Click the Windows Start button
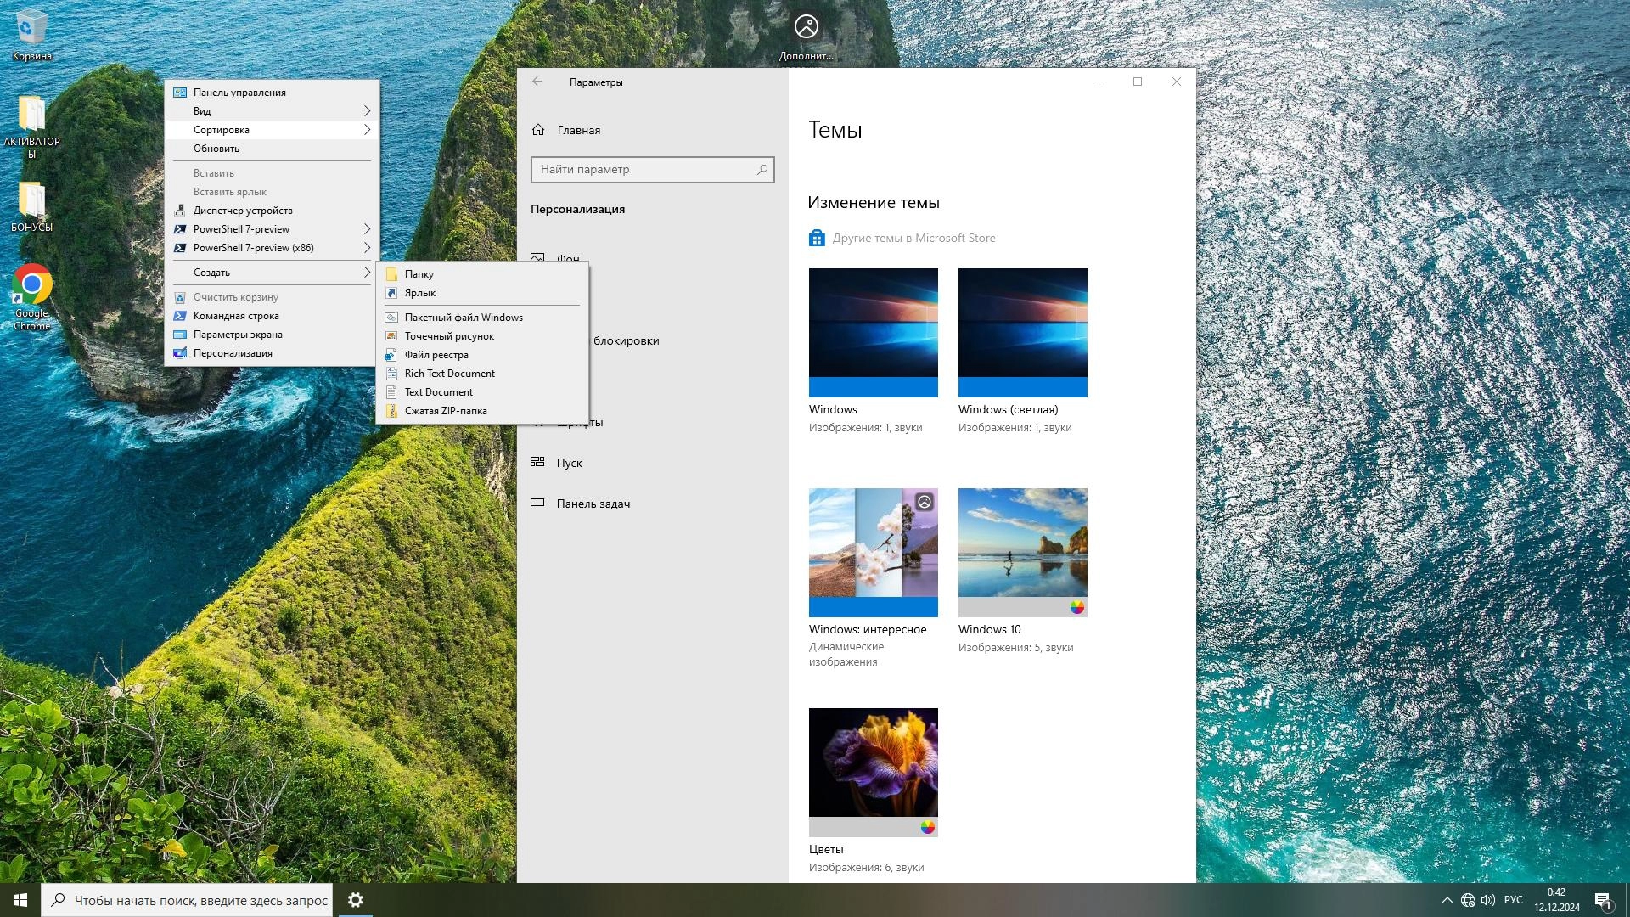Image resolution: width=1630 pixels, height=917 pixels. pos(20,900)
